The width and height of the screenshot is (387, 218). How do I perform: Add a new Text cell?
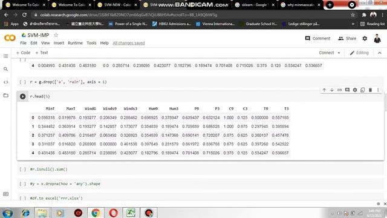point(42,53)
